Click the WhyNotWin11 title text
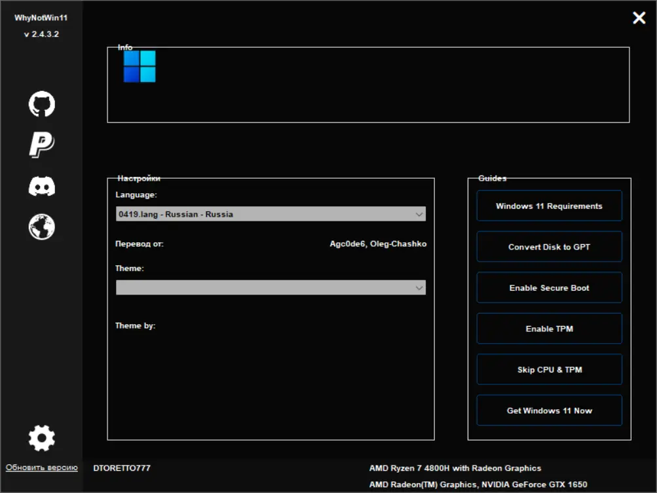 [41, 18]
